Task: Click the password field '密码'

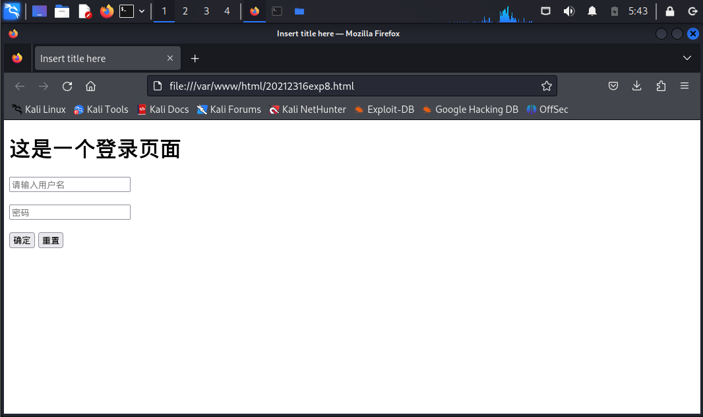Action: pos(70,212)
